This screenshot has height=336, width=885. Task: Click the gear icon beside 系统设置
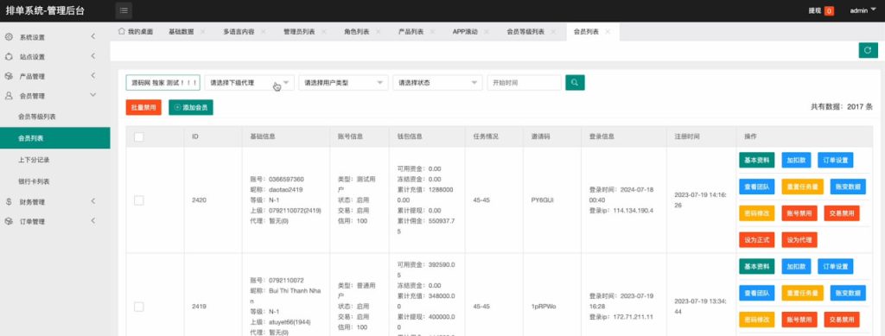click(x=9, y=36)
